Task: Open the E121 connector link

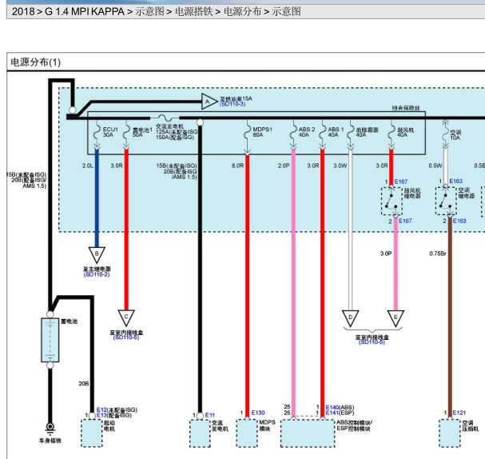Action: click(459, 413)
